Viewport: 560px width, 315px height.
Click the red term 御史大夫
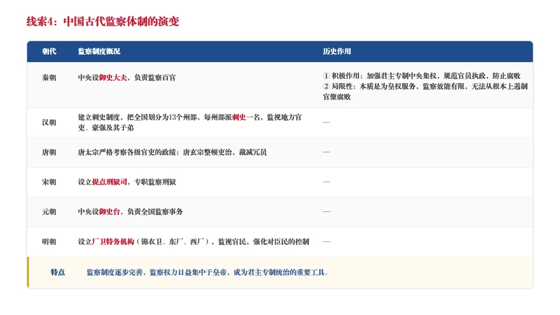click(113, 78)
